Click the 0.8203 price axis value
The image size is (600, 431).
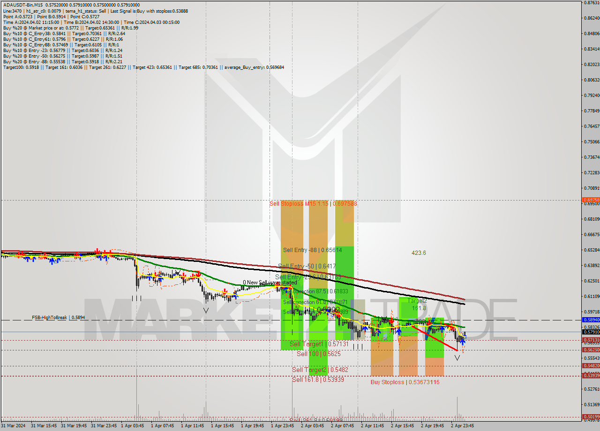(591, 64)
